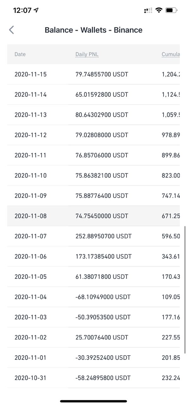Select the 2020-11-15 row date
The width and height of the screenshot is (187, 406).
[30, 75]
